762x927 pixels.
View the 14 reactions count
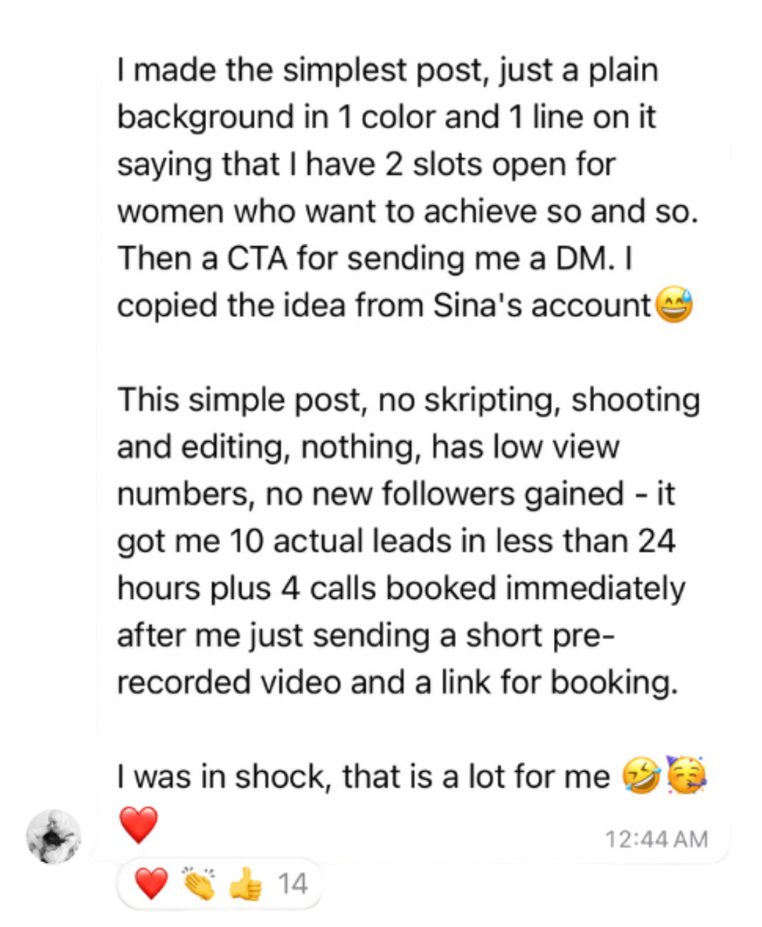[x=292, y=884]
